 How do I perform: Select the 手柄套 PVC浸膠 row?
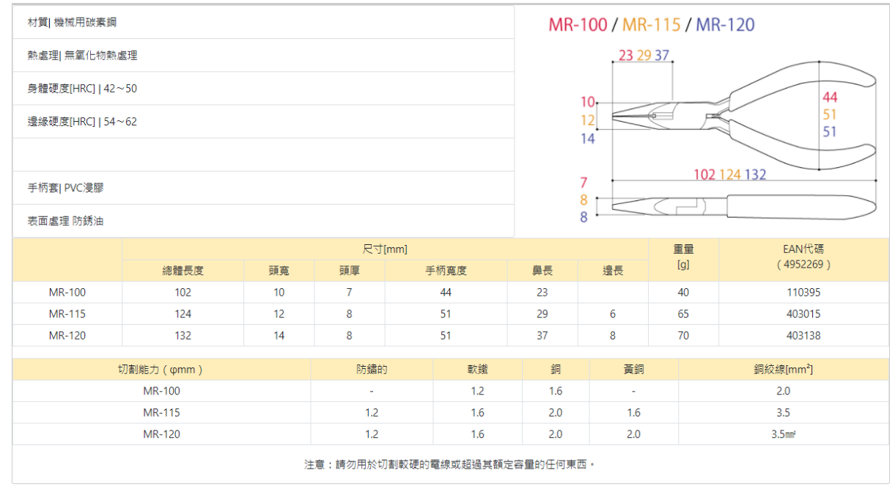[x=65, y=188]
